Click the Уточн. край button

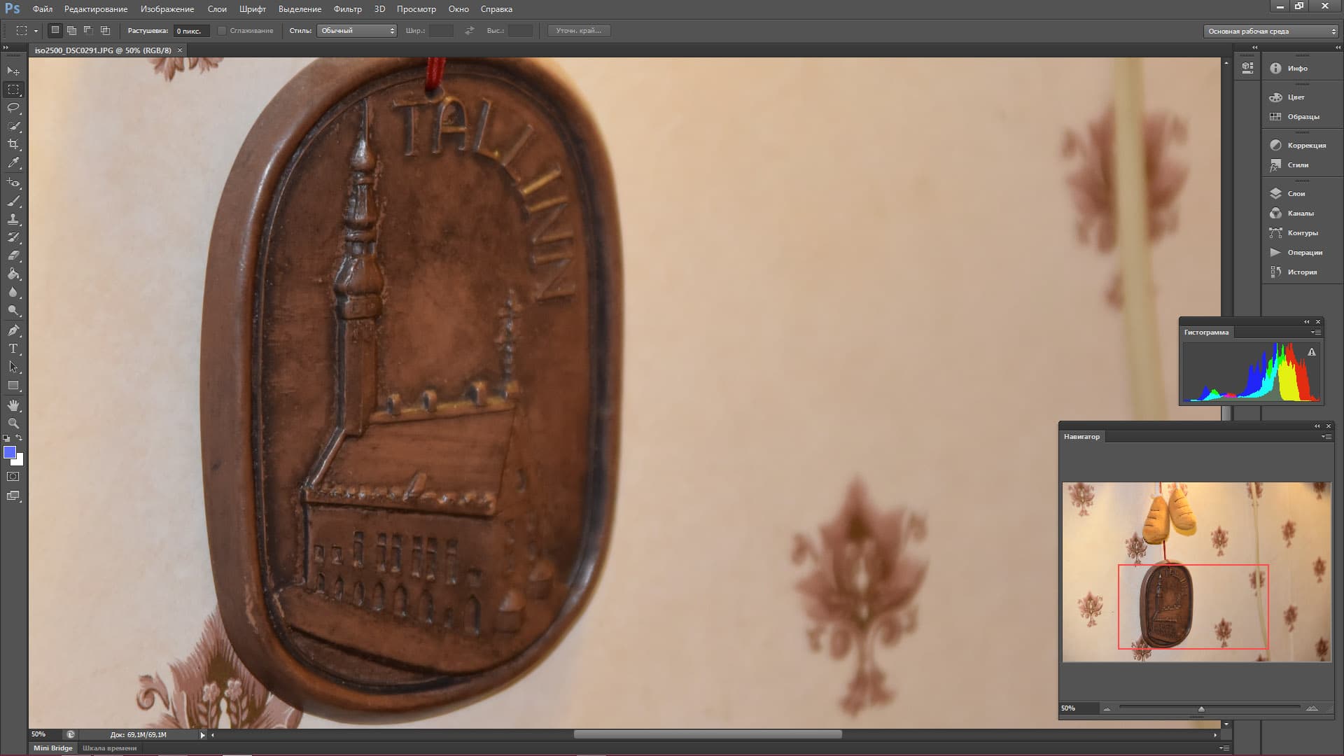(x=578, y=31)
